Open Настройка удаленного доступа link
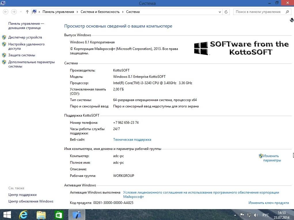294x220 pixels. pyautogui.click(x=26, y=46)
